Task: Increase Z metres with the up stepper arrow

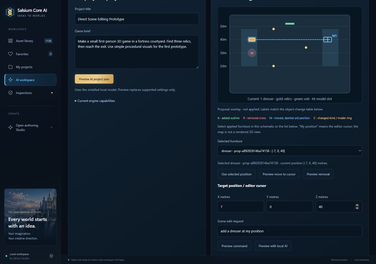Action: (357, 205)
